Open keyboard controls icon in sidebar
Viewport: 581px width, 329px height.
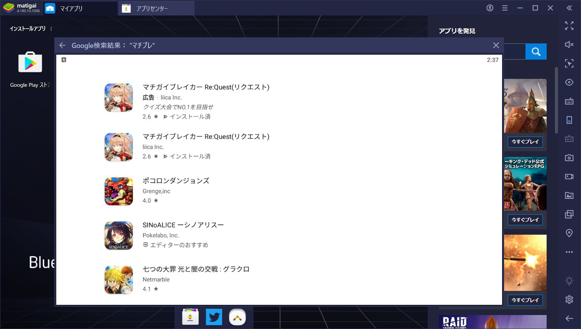coord(569,101)
